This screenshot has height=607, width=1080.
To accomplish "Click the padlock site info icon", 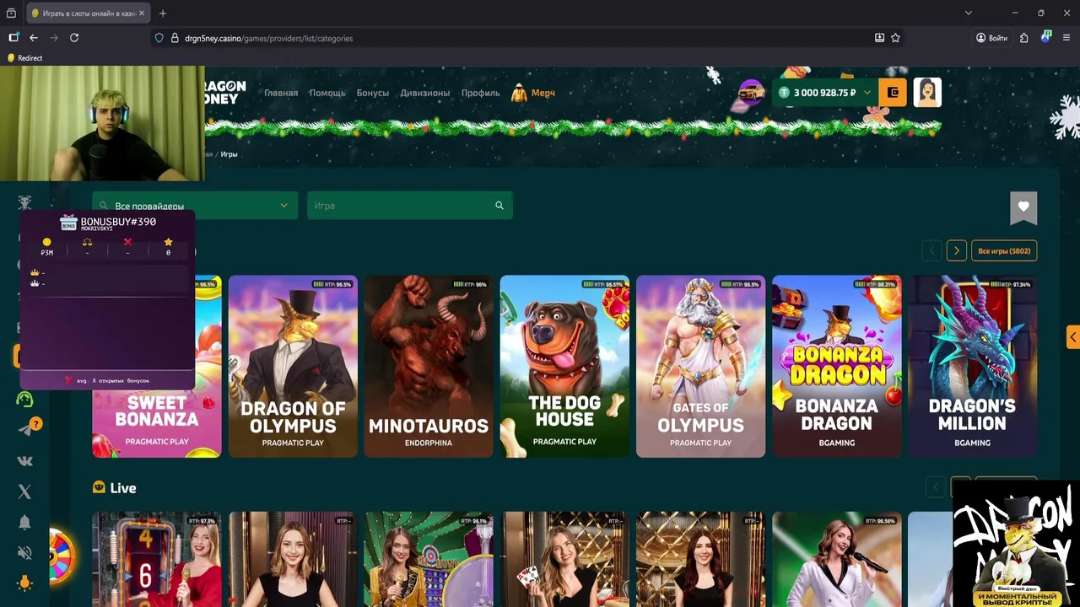I will click(175, 38).
